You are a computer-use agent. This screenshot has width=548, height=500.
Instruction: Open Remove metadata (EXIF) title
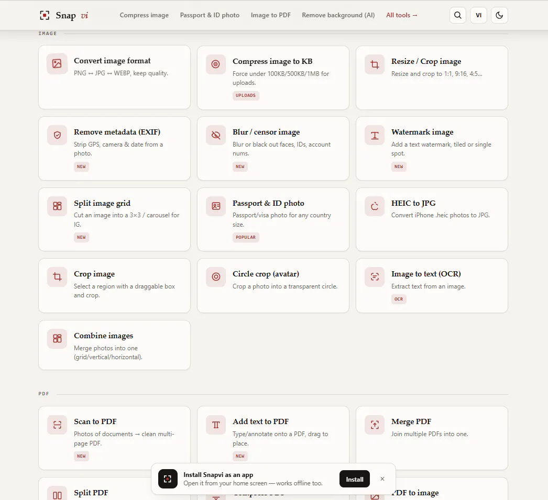117,132
